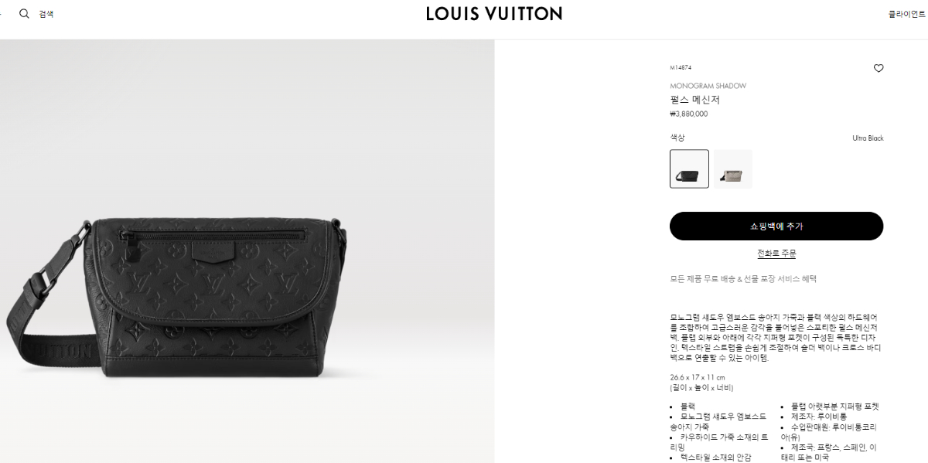Screen dimensions: 928x463
Task: Click the free shipping and gift wrapping notice
Action: coord(743,278)
